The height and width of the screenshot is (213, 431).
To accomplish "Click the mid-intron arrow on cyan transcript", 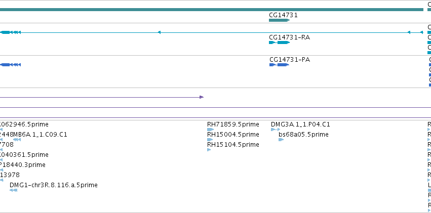I will coord(159,32).
